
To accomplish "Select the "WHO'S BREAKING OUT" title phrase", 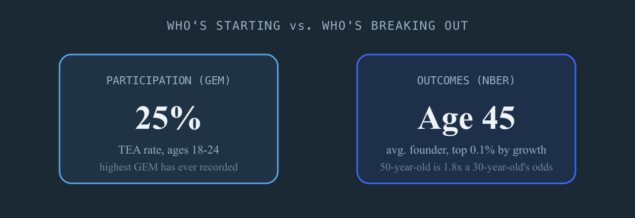I will click(x=395, y=26).
